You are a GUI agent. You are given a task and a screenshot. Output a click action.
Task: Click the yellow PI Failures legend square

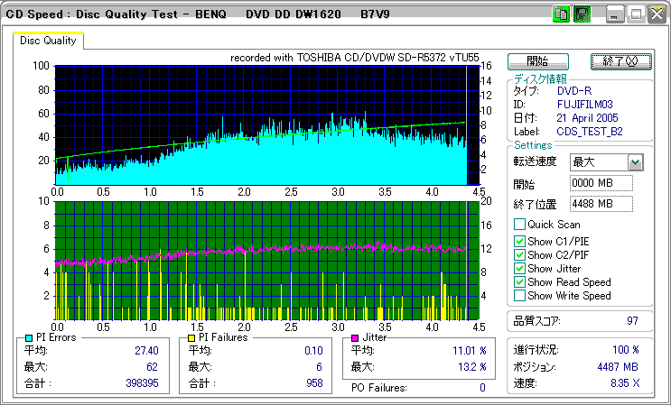tap(191, 337)
